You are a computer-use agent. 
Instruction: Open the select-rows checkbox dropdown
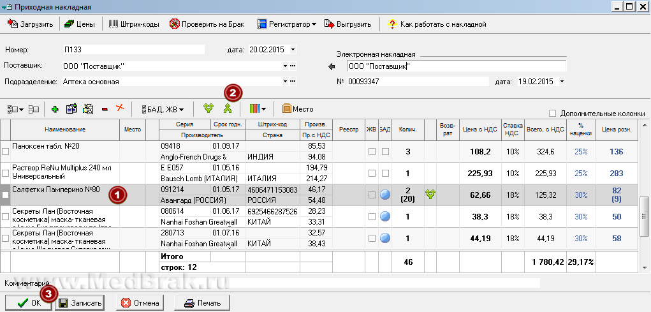pos(15,109)
